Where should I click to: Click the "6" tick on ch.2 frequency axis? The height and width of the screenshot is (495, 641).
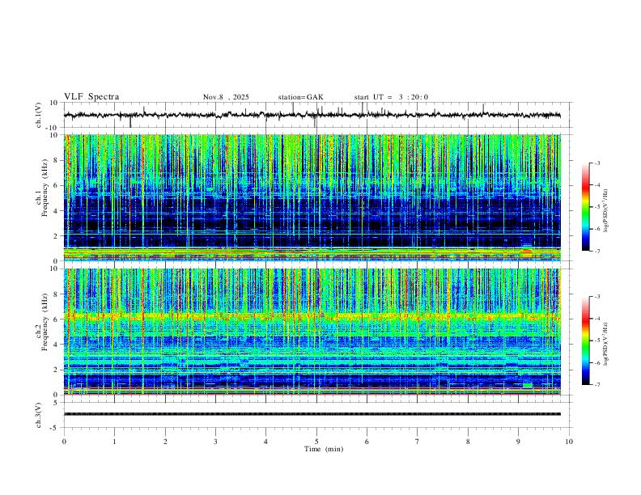[x=56, y=319]
